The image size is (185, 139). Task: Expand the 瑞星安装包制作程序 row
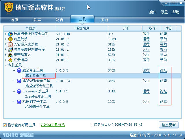tap(5, 50)
